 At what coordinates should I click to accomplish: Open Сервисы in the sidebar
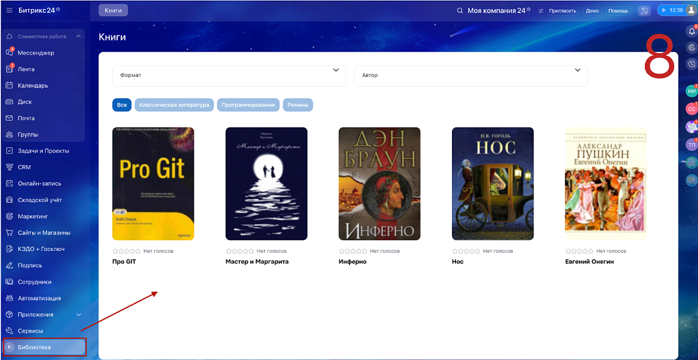(30, 331)
